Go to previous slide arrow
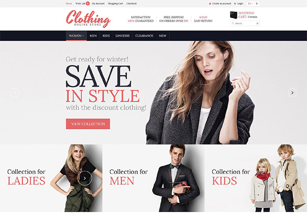This screenshot has height=214, width=307. coord(15,92)
